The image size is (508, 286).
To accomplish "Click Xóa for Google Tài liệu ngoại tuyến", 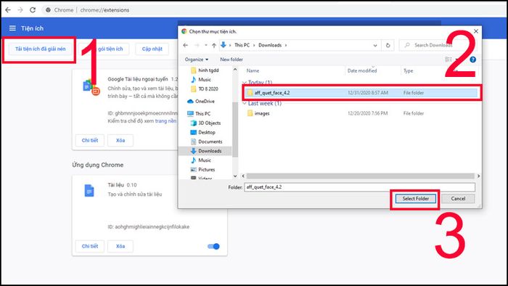I will point(120,140).
